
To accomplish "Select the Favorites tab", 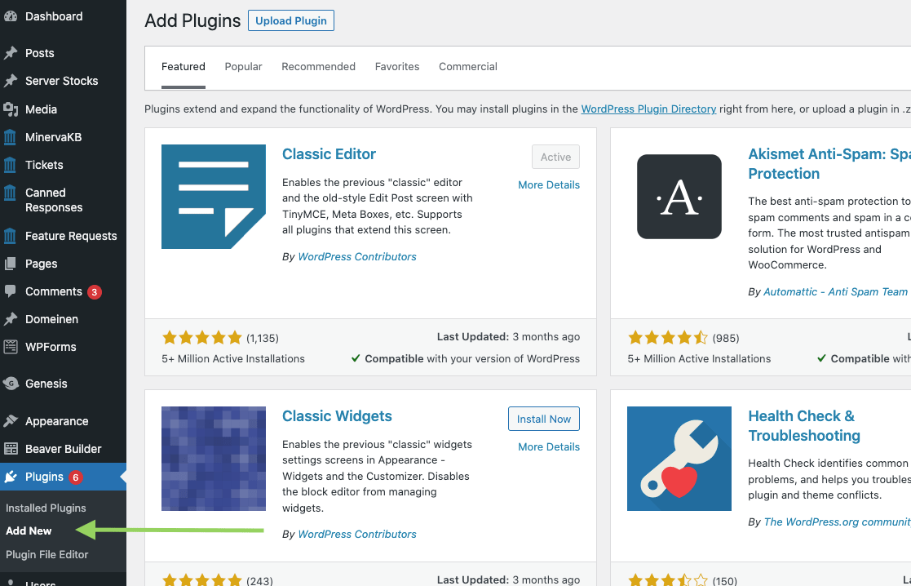I will [x=397, y=67].
